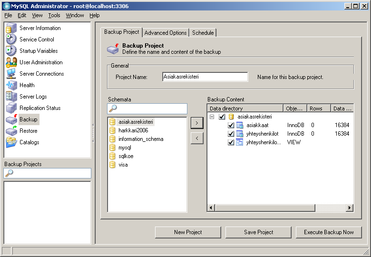Uncheck the asiakkaat table checkbox
The height and width of the screenshot is (257, 371).
[231, 125]
